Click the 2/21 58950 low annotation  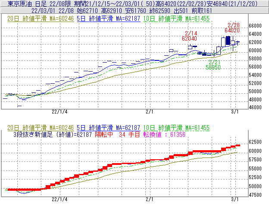[213, 65]
